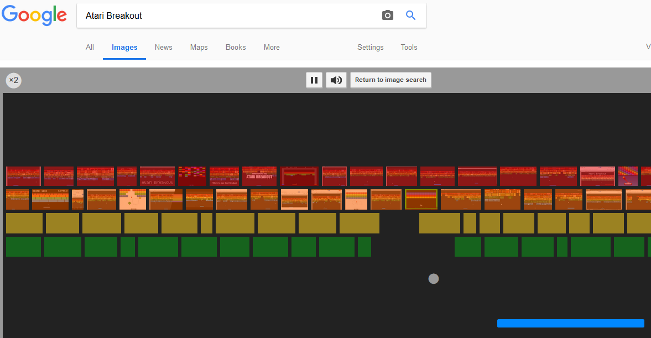The height and width of the screenshot is (338, 651).
Task: Open the Maps tab
Action: tap(199, 48)
